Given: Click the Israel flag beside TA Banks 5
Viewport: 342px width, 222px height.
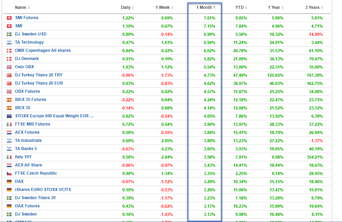Looking at the screenshot, I should pyautogui.click(x=9, y=149).
